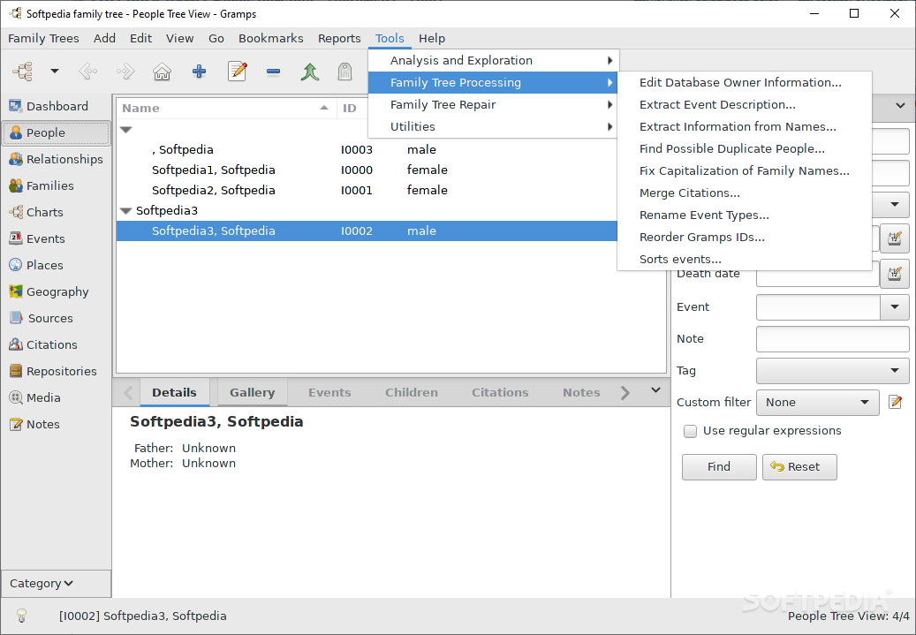Click the merge people green arrow icon
916x635 pixels.
[x=310, y=72]
